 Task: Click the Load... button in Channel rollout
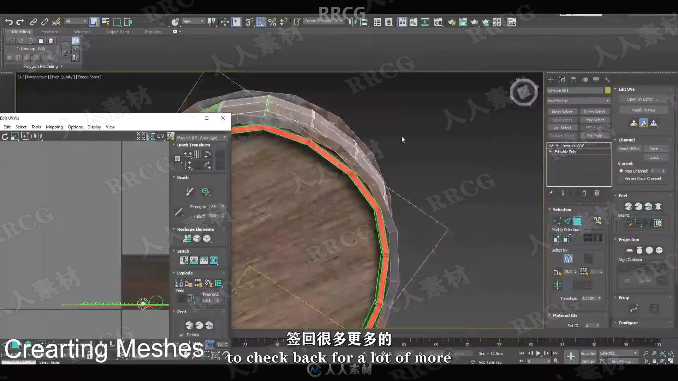[x=656, y=157]
